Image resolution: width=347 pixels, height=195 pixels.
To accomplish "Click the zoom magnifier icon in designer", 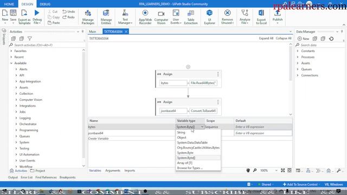I will point(255,170).
